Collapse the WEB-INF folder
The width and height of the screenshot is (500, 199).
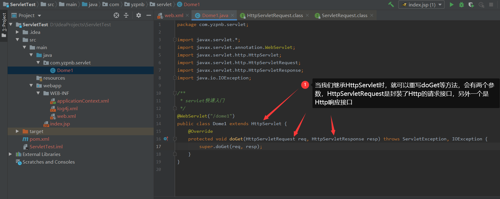[x=38, y=93]
